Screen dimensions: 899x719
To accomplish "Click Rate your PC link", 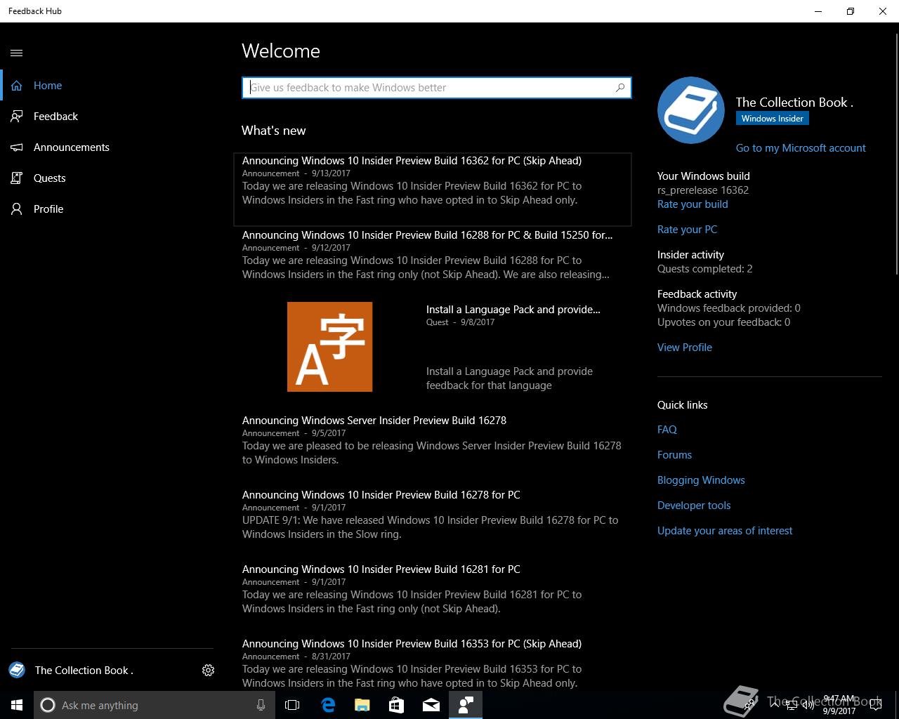I will 687,230.
